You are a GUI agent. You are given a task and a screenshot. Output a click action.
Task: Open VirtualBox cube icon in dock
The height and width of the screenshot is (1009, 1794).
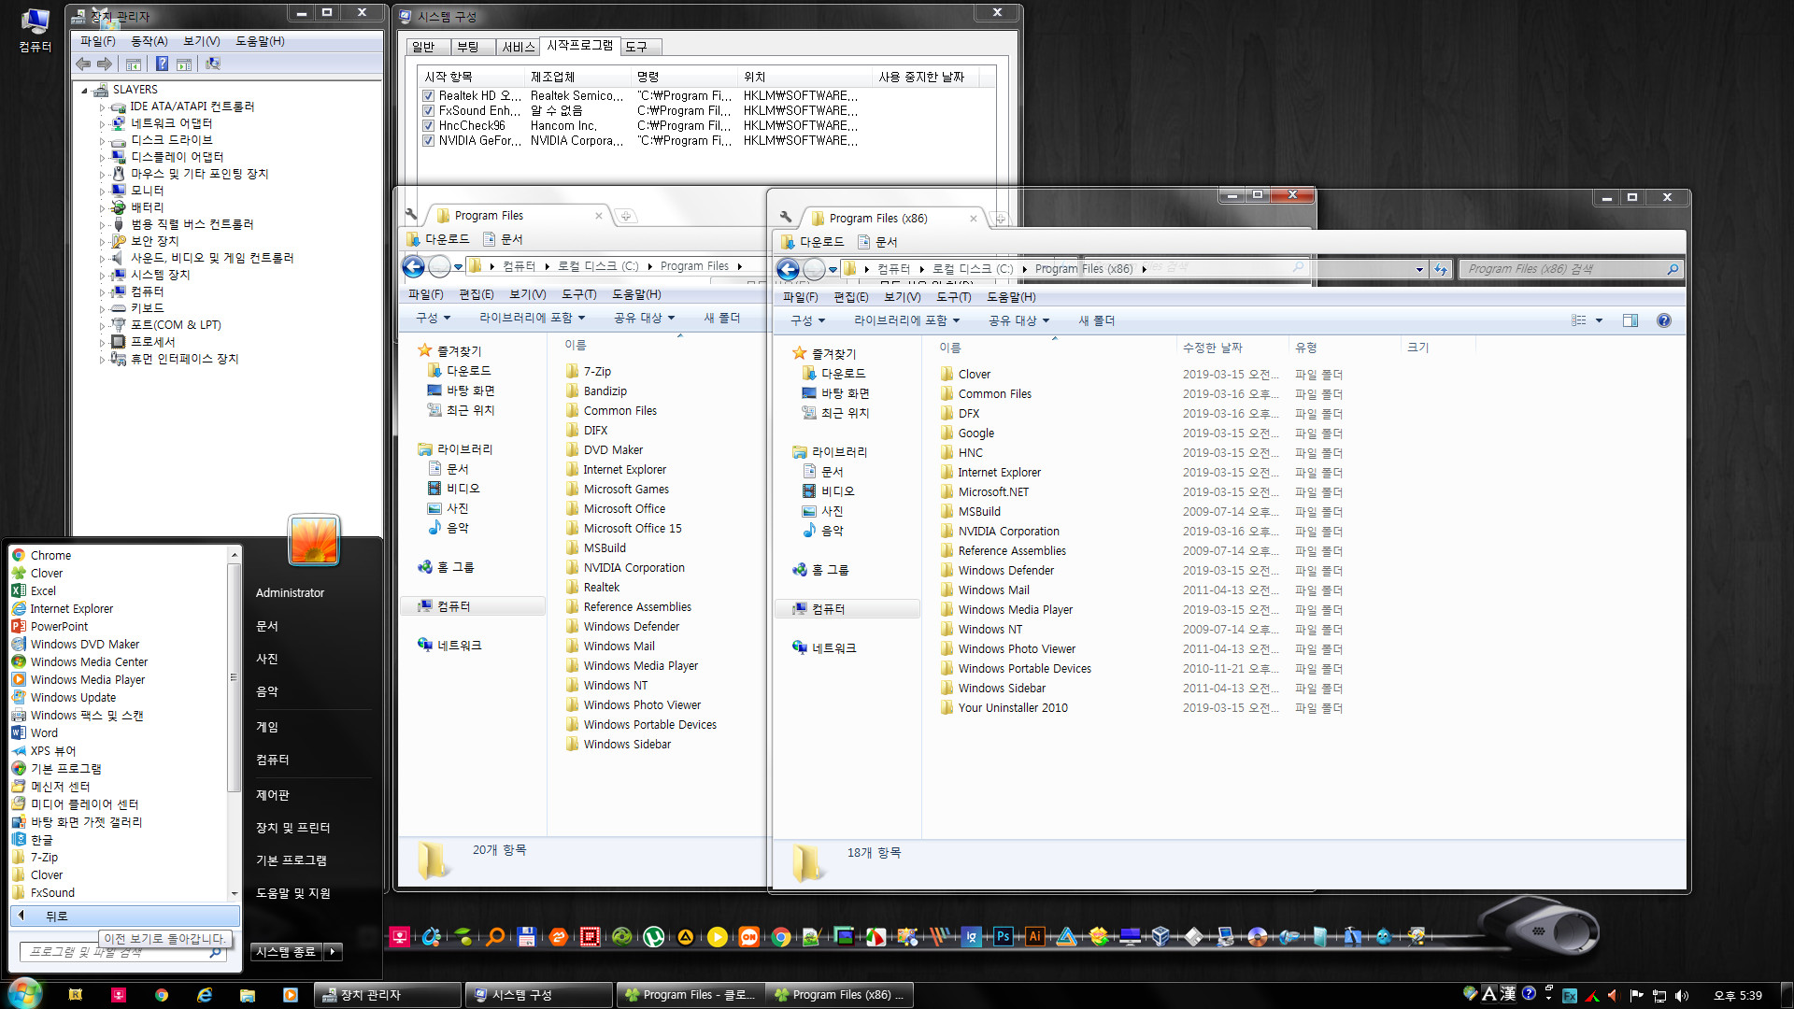[1160, 936]
